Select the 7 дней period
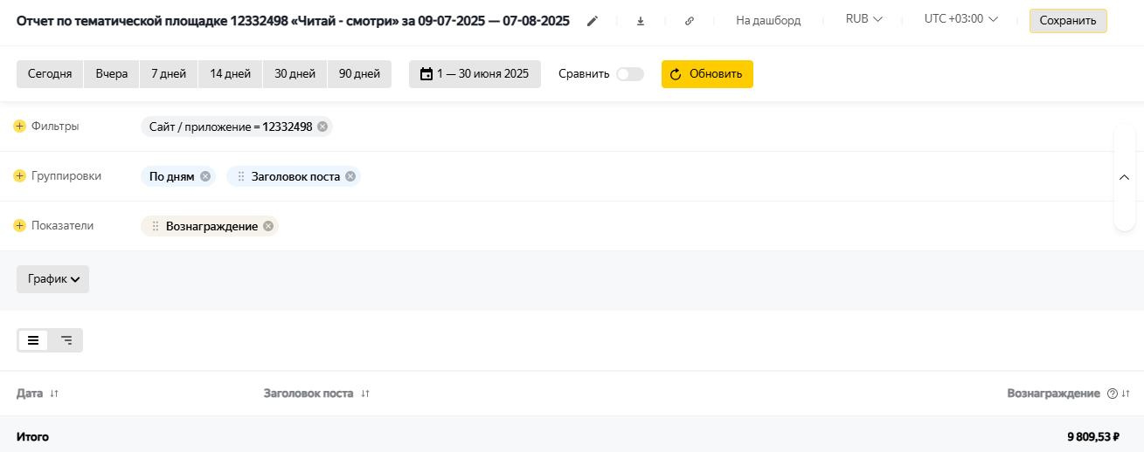Viewport: 1144px width, 452px height. (x=169, y=74)
